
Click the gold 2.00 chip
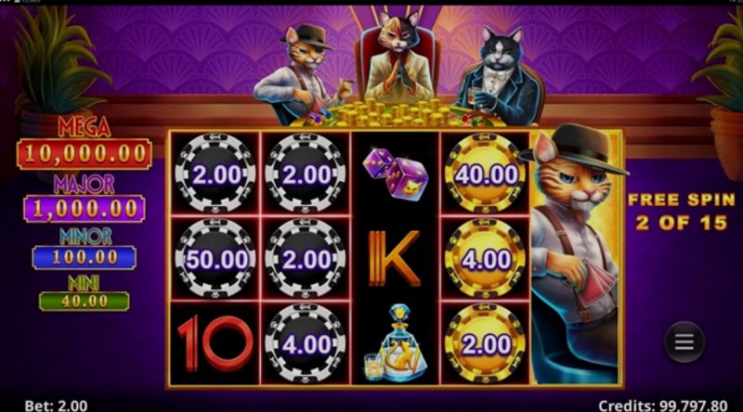(485, 344)
